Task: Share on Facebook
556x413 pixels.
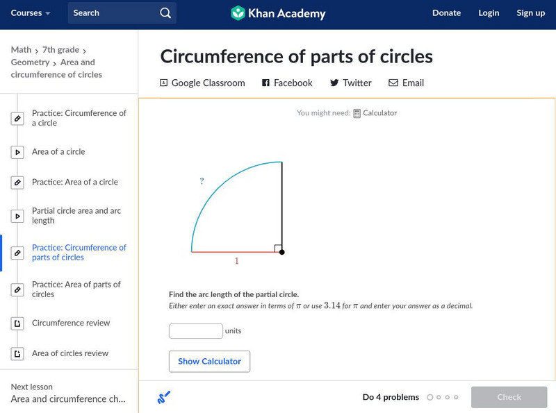Action: point(287,83)
